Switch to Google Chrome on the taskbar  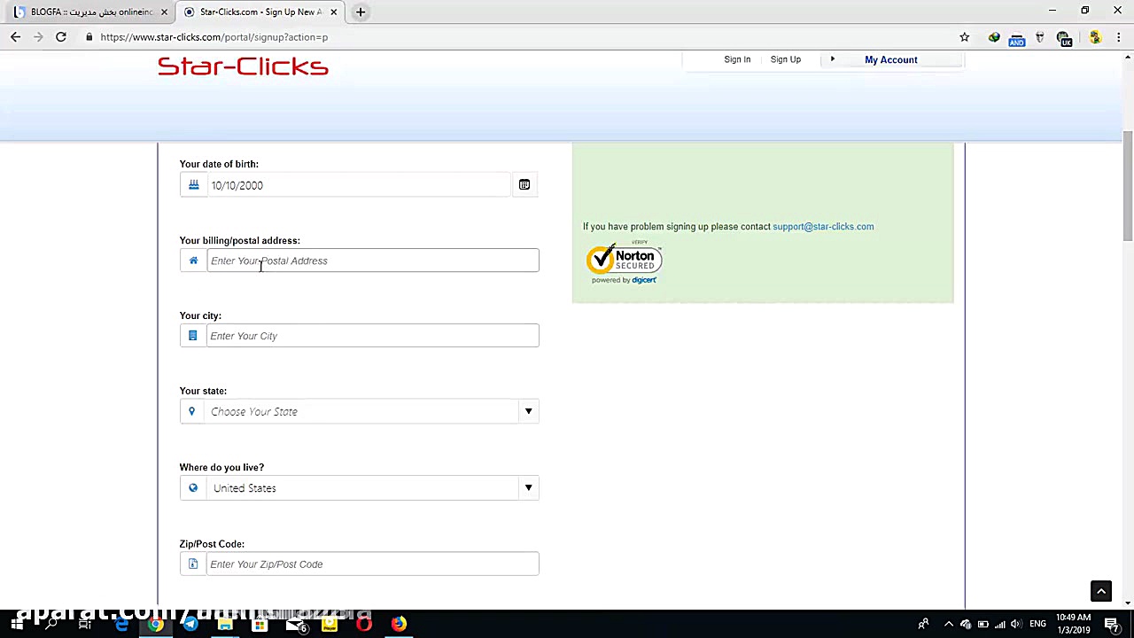(x=155, y=624)
